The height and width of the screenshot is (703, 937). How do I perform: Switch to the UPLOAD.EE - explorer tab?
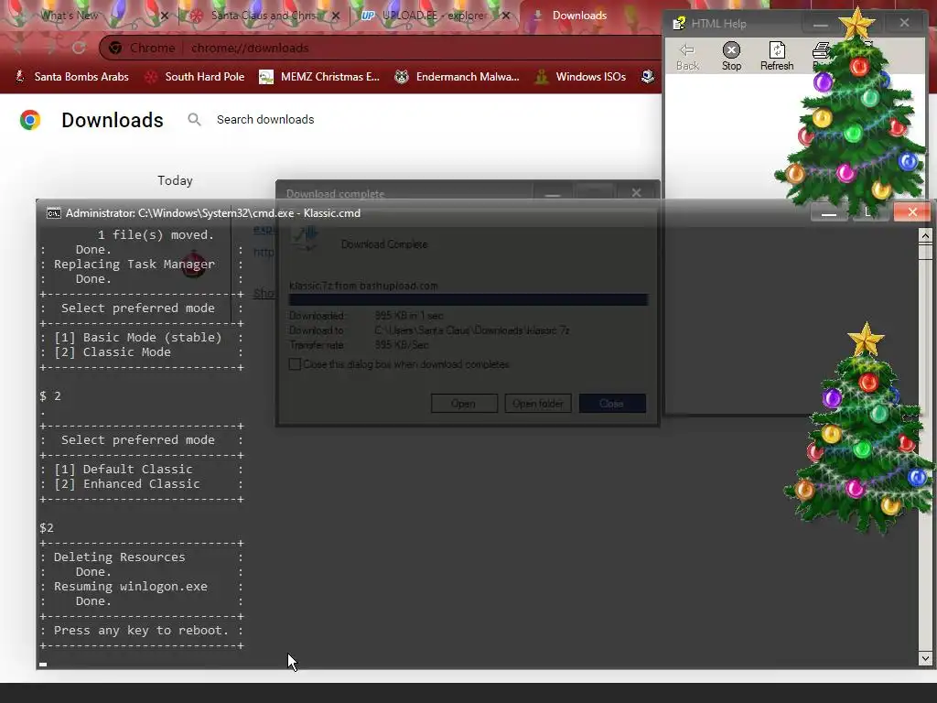[x=435, y=16]
